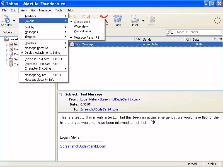
Task: Select the Drafts folder pencil icon
Action: (x=11, y=54)
